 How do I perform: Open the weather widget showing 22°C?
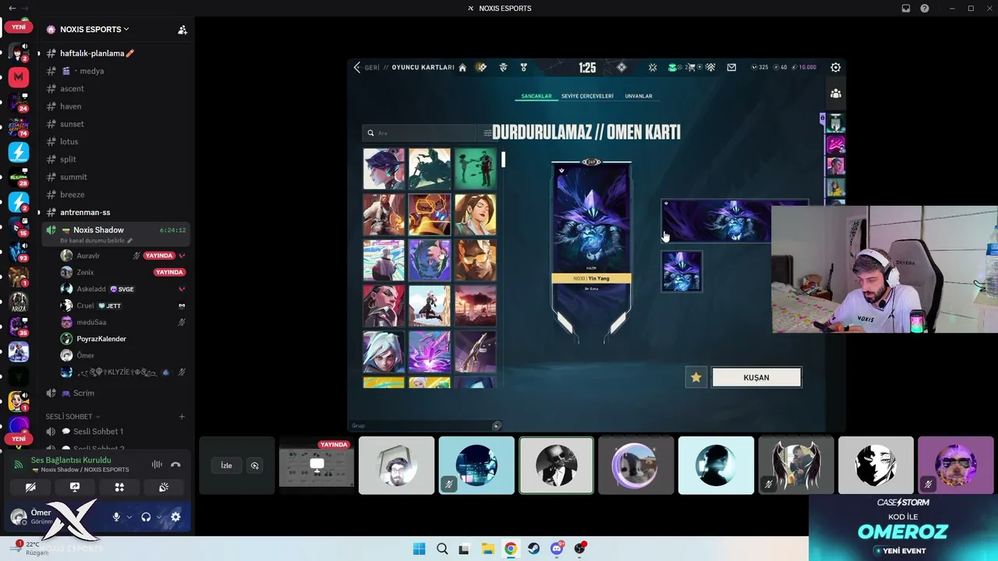(31, 549)
